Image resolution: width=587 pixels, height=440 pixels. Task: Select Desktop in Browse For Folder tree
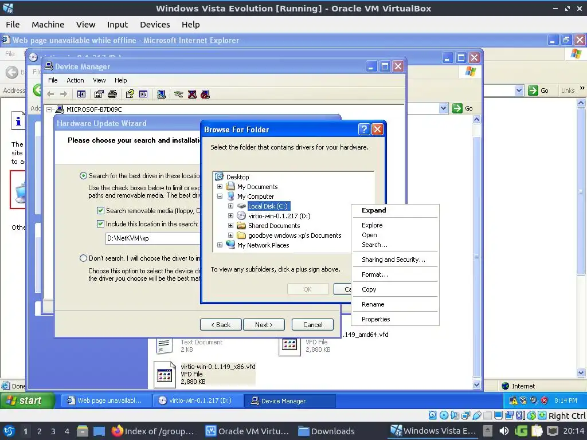pos(237,177)
